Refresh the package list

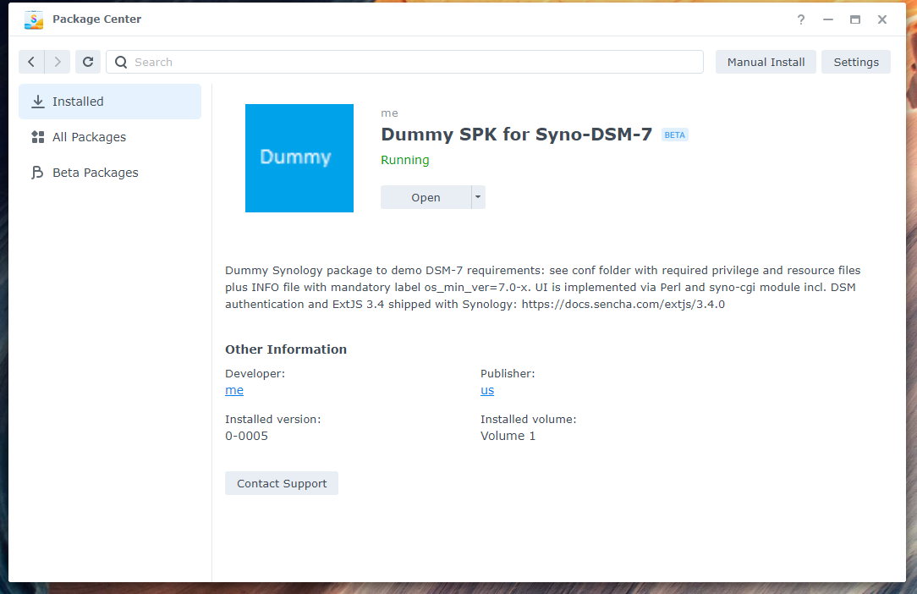coord(88,62)
